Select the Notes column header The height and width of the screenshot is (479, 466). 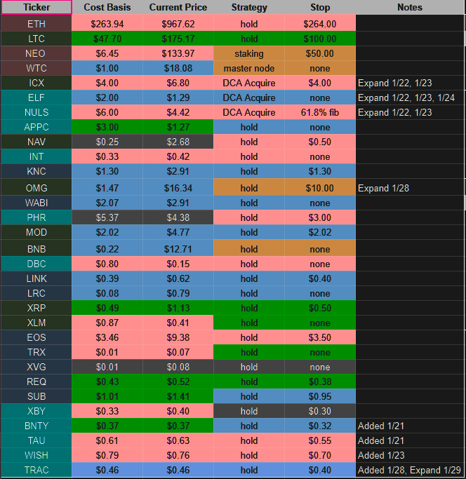pos(410,7)
